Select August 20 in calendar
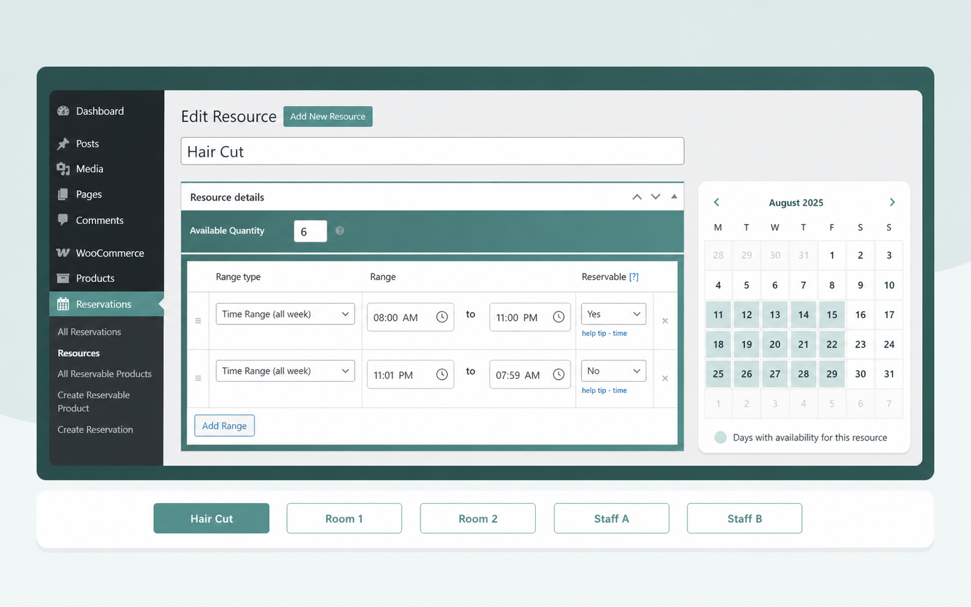The image size is (971, 607). pyautogui.click(x=775, y=344)
